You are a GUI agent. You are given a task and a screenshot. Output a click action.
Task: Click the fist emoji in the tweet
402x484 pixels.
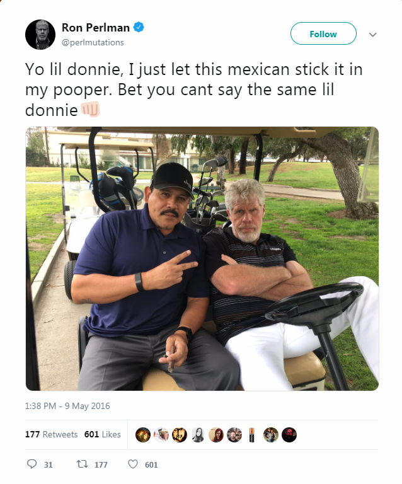[90, 109]
